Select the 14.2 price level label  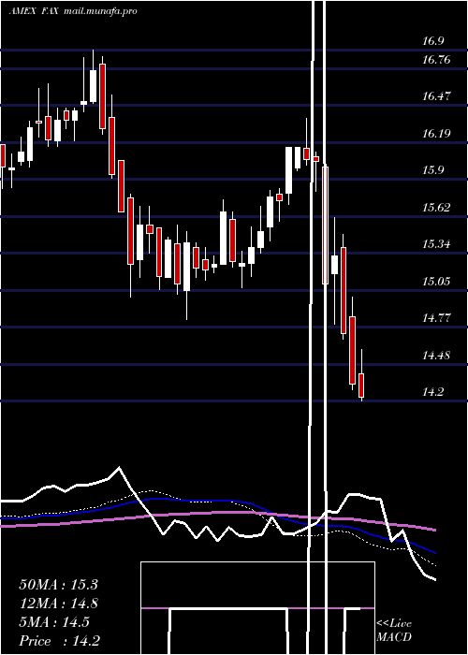click(x=432, y=392)
